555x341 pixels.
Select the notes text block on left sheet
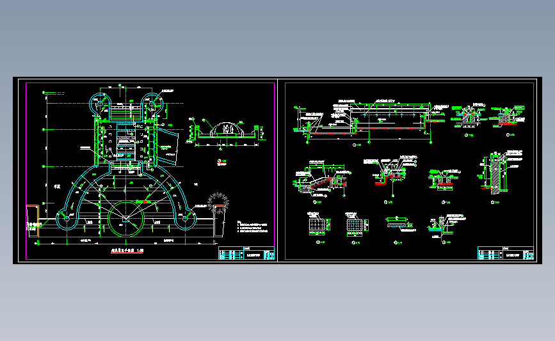pyautogui.click(x=252, y=226)
